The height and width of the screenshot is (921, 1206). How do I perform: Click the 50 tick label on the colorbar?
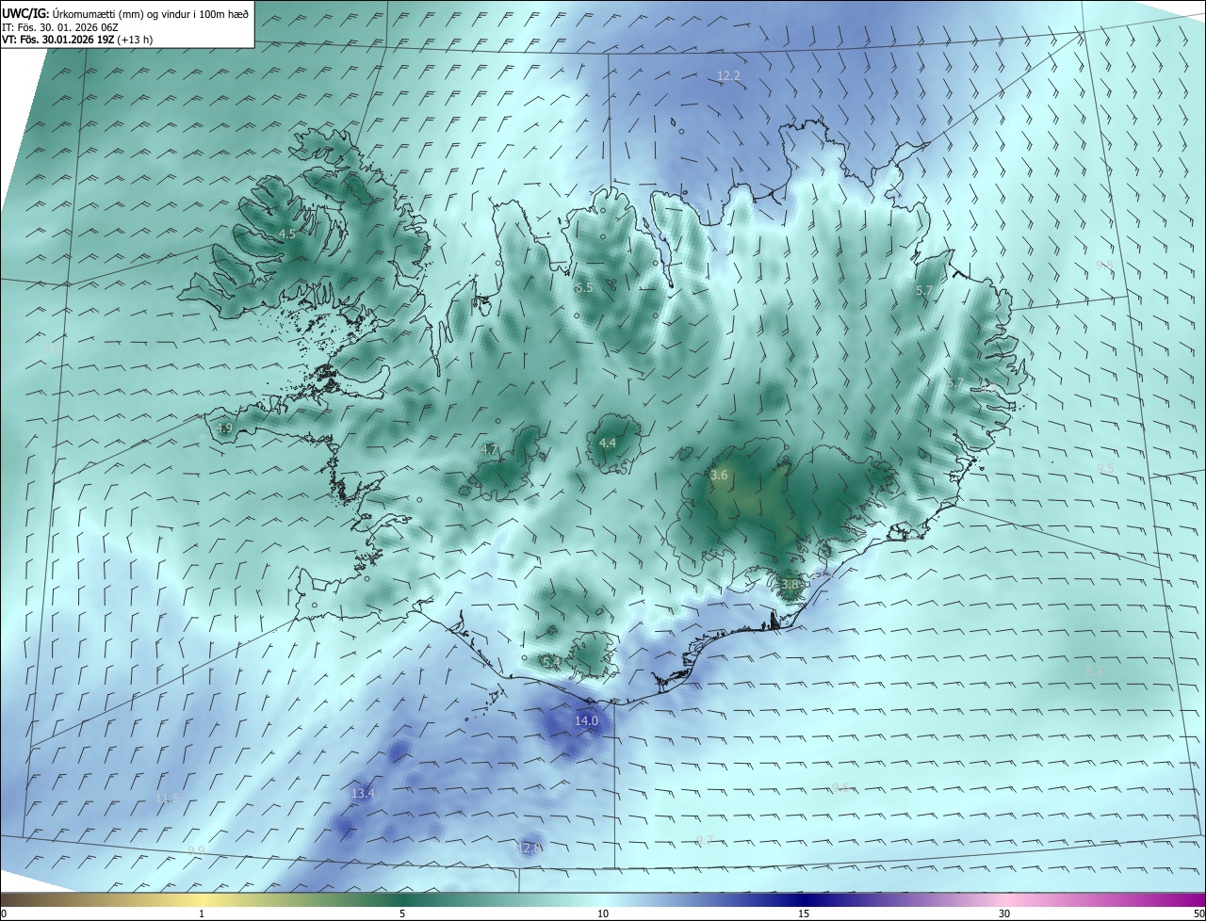[x=1198, y=913]
